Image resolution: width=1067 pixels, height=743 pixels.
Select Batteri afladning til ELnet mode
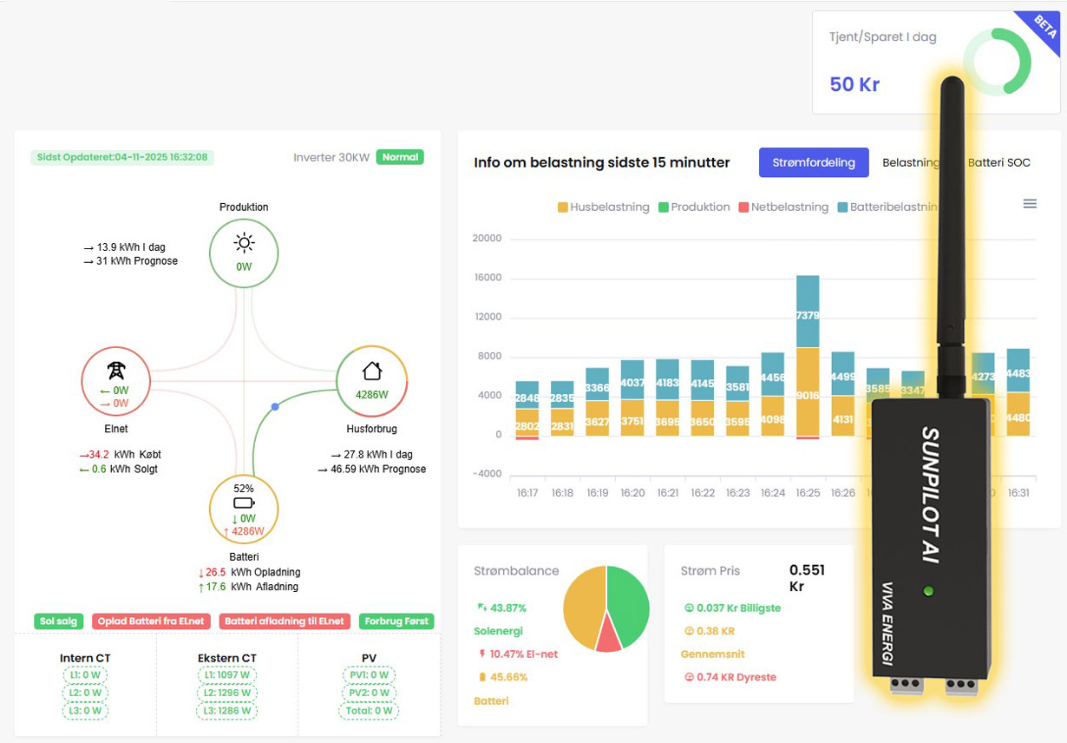(285, 621)
